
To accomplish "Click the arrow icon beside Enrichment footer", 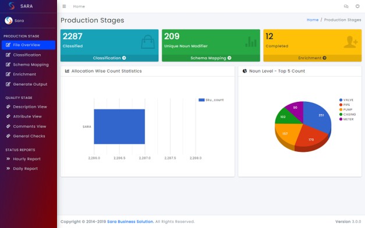I will (x=324, y=58).
